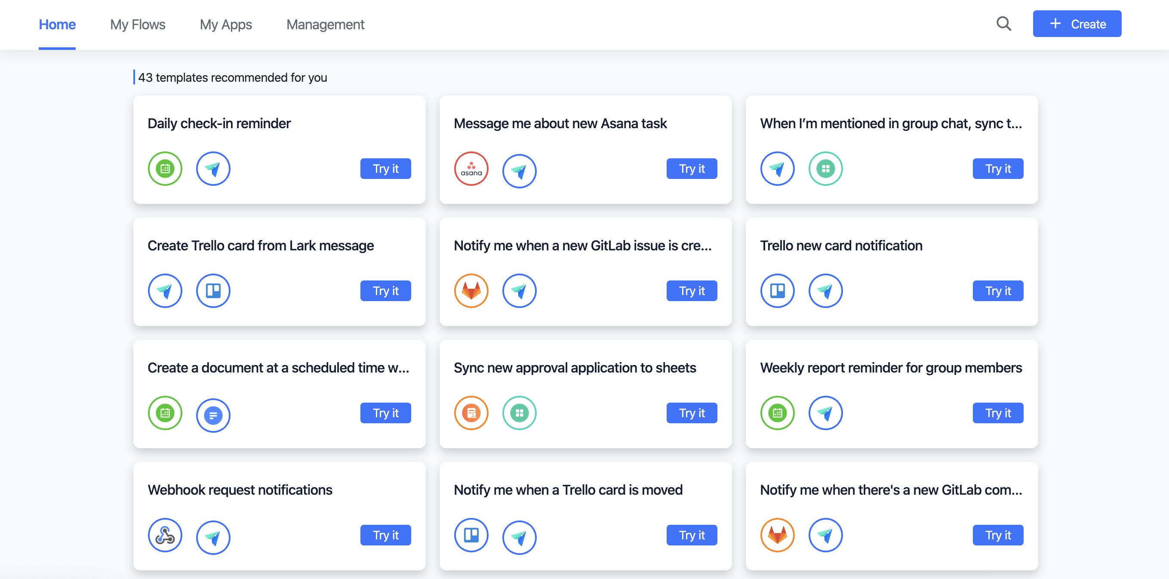Try the Trello new card notification template
This screenshot has height=579, width=1169.
[997, 290]
